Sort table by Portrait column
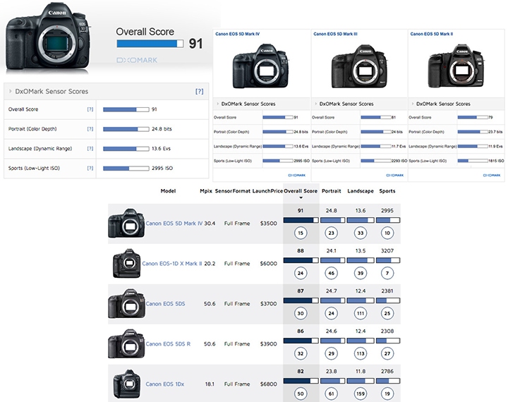 (331, 191)
